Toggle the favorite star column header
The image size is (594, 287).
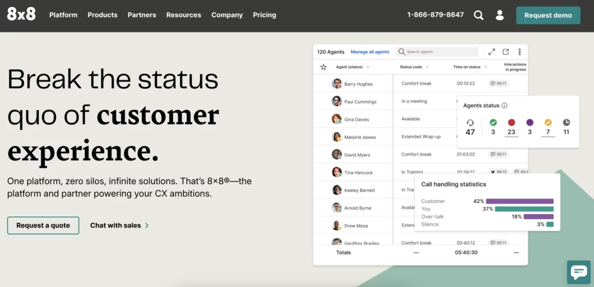coord(323,67)
